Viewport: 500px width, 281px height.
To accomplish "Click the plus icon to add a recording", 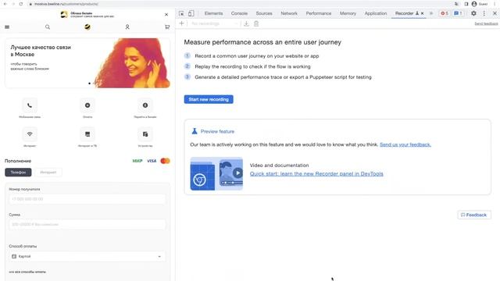I will point(182,23).
